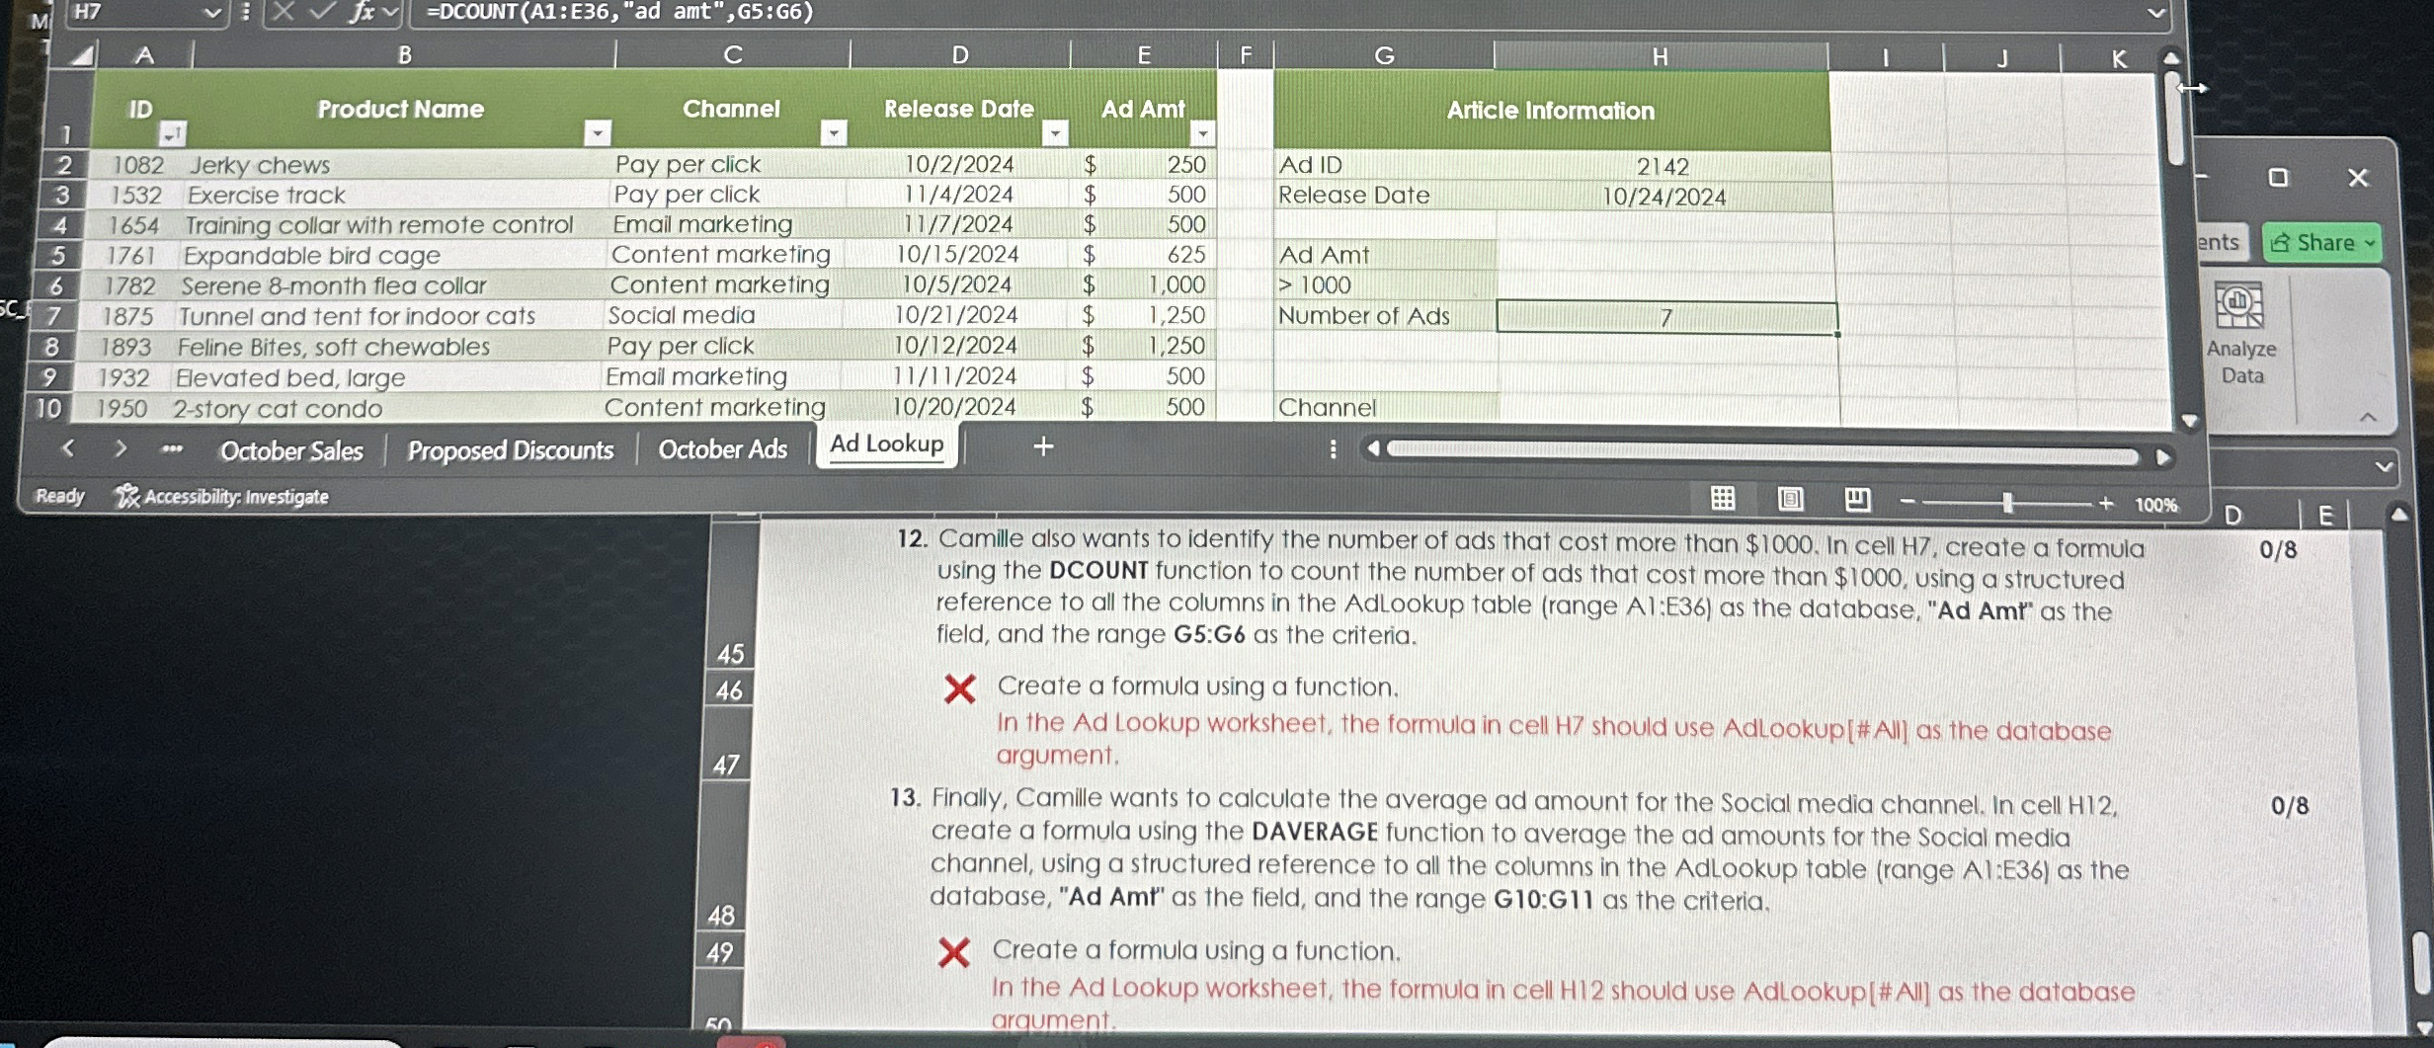Open the Share button
Screen dimensions: 2434x1048
click(x=2321, y=243)
